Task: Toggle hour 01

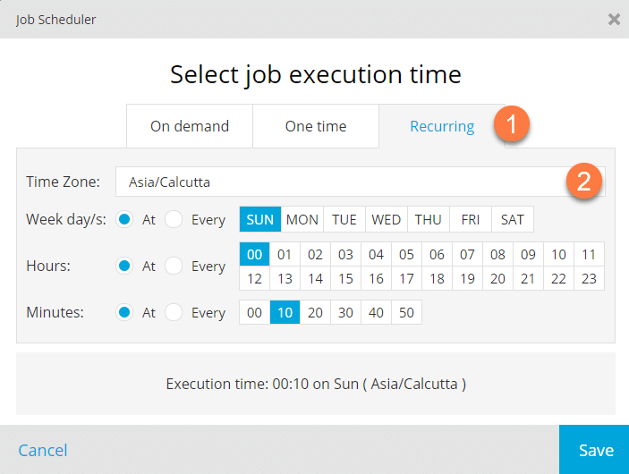Action: click(285, 254)
